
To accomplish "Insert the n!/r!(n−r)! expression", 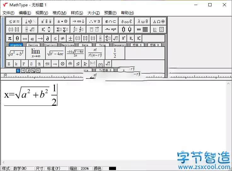I will pos(95,53).
